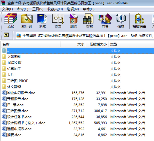Screen dimensions: 154x141
Task: Open the 文件(F) menu
Action: 7,9
